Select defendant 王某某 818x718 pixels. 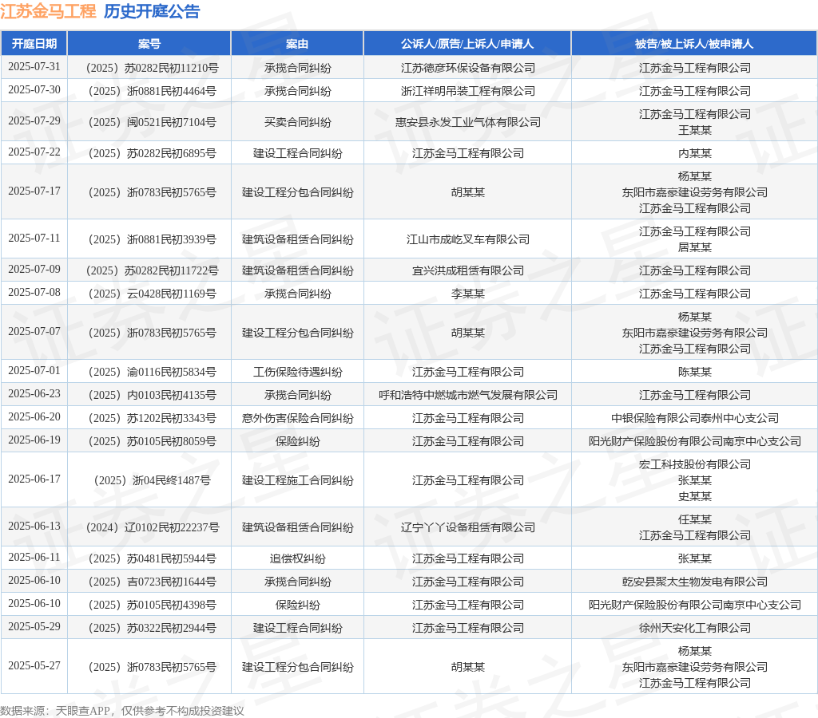pos(695,130)
